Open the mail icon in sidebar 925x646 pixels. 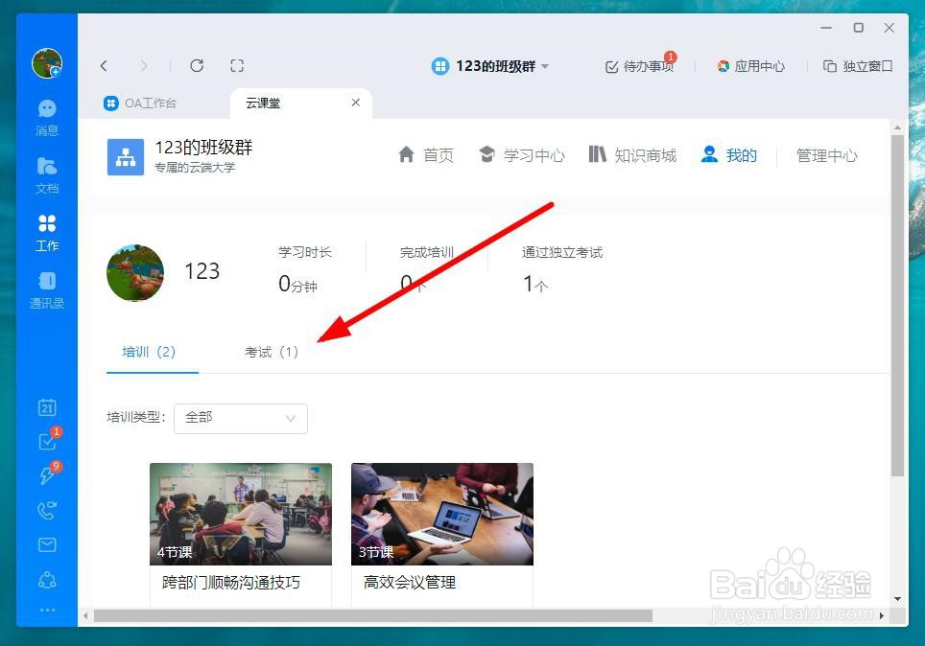(47, 544)
